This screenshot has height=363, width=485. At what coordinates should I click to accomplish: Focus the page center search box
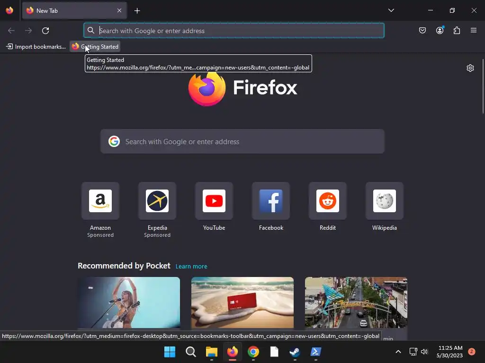click(x=242, y=141)
